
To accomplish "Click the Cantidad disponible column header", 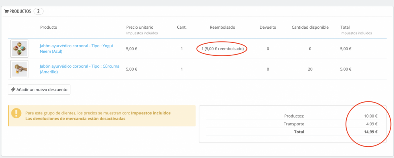I will (x=310, y=28).
